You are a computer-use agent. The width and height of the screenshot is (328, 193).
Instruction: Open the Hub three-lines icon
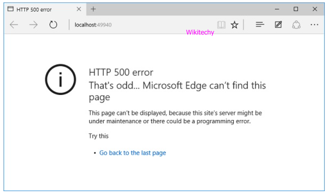(x=260, y=25)
